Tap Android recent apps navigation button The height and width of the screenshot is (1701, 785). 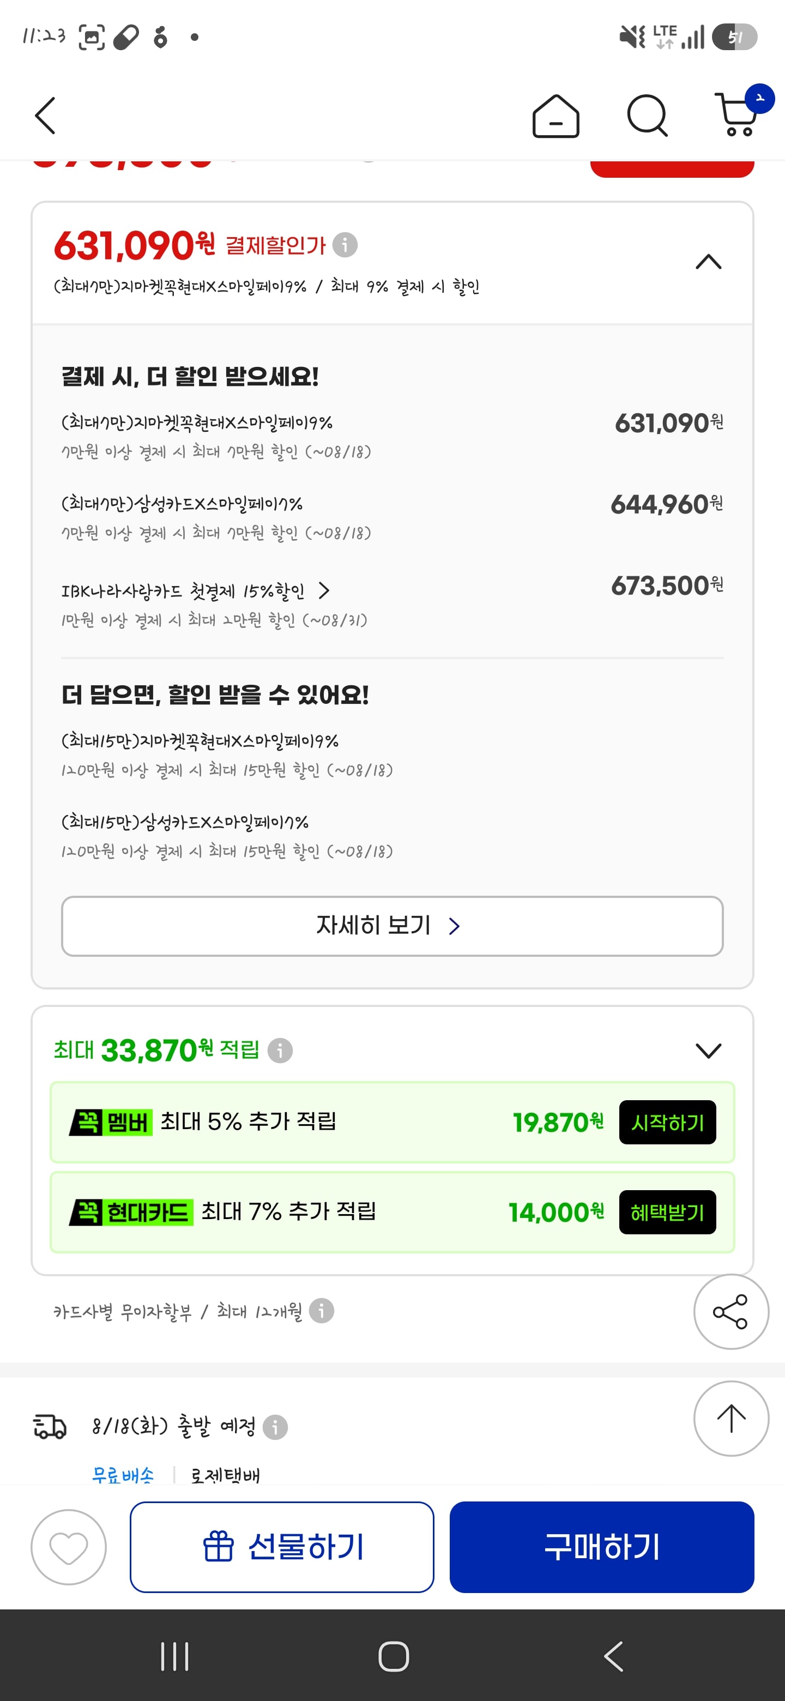(175, 1657)
